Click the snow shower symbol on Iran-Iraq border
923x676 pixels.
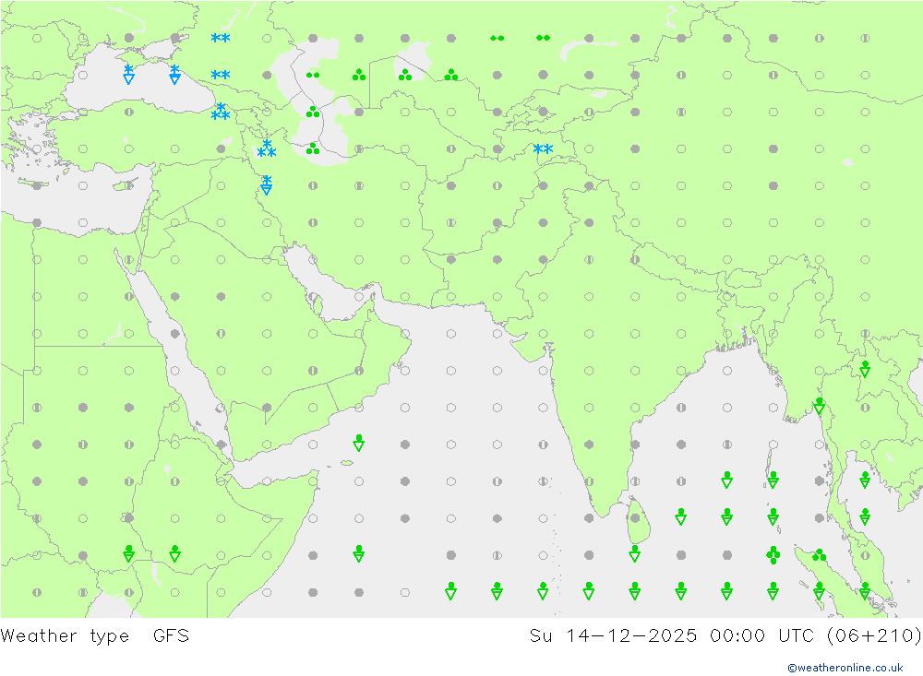coord(267,185)
